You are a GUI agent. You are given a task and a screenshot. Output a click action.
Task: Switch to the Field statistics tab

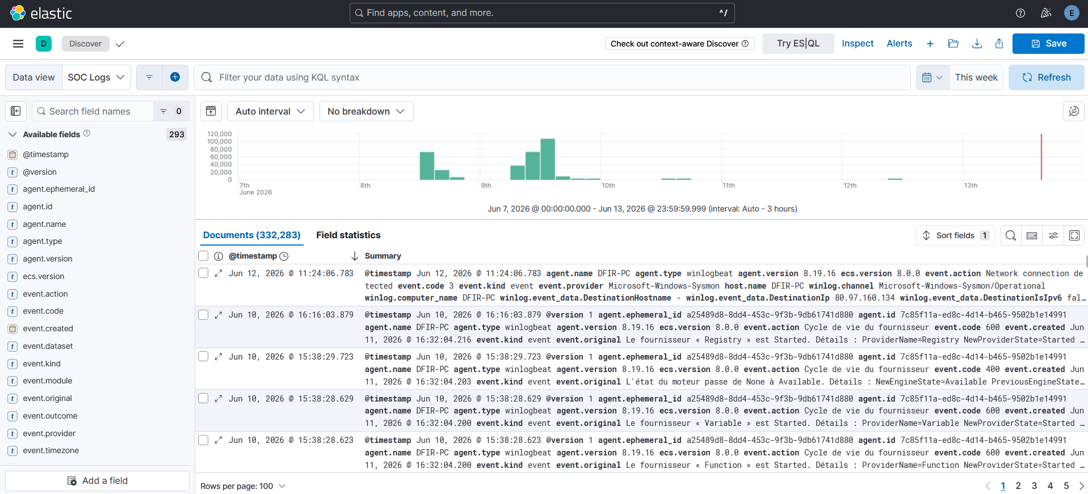pyautogui.click(x=348, y=235)
